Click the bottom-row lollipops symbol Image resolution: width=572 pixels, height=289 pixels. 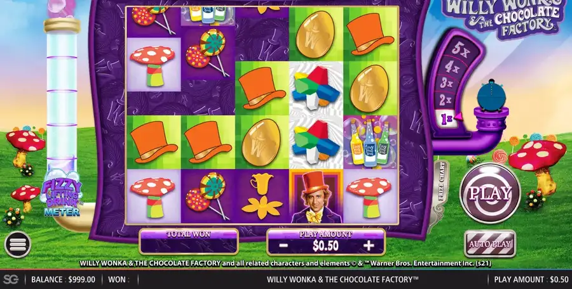coord(208,196)
